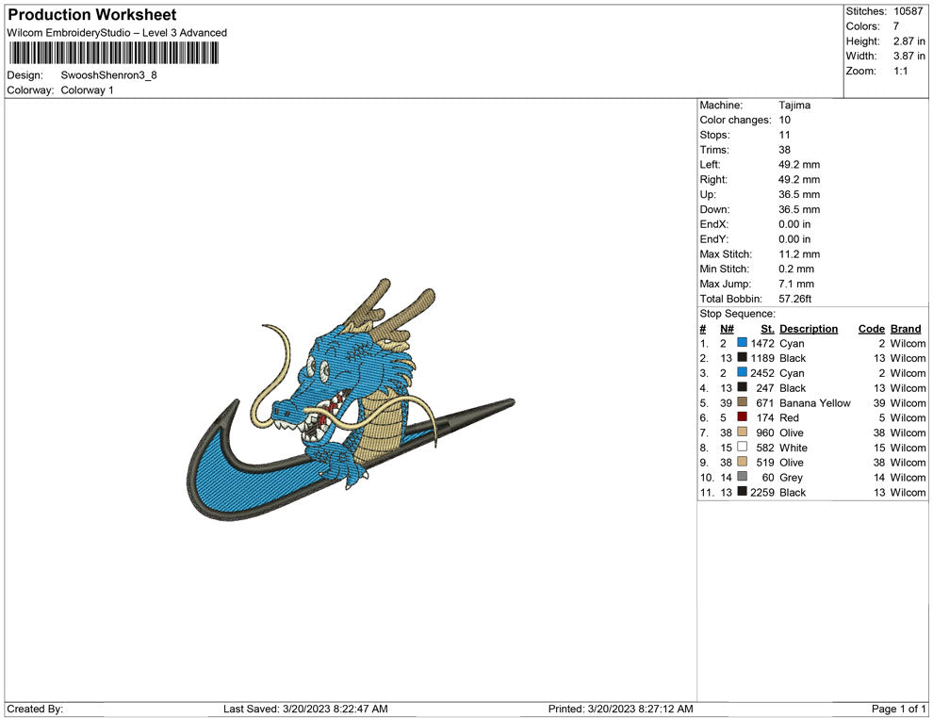Click the 'Banana Yellow' description
The width and height of the screenshot is (933, 718).
click(814, 402)
